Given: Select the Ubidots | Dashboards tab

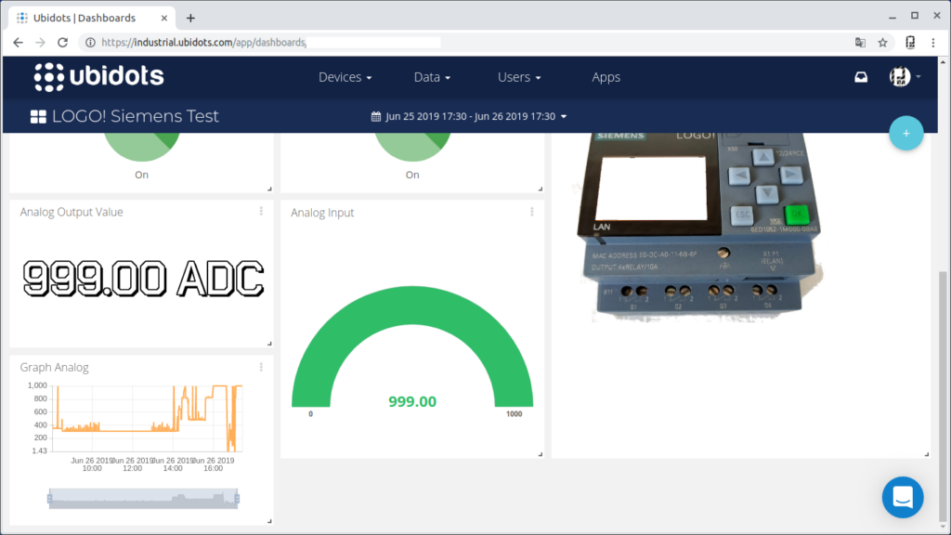Looking at the screenshot, I should [92, 19].
